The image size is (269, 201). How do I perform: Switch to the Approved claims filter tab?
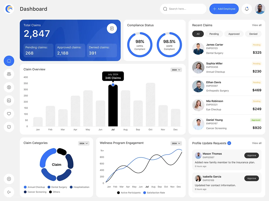pos(234,34)
